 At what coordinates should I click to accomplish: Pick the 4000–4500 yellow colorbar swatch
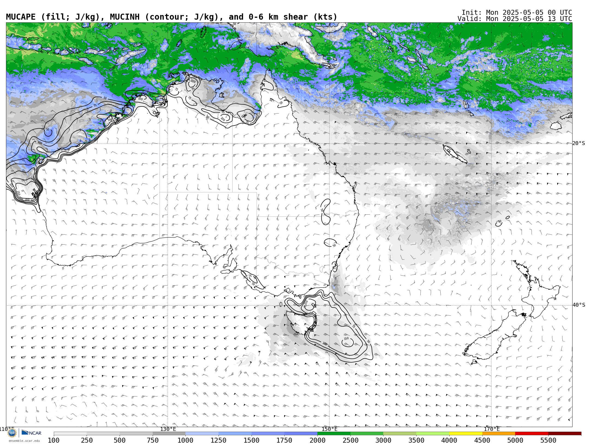point(466,434)
